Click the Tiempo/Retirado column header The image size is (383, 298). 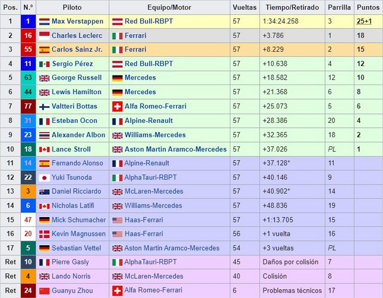293,7
